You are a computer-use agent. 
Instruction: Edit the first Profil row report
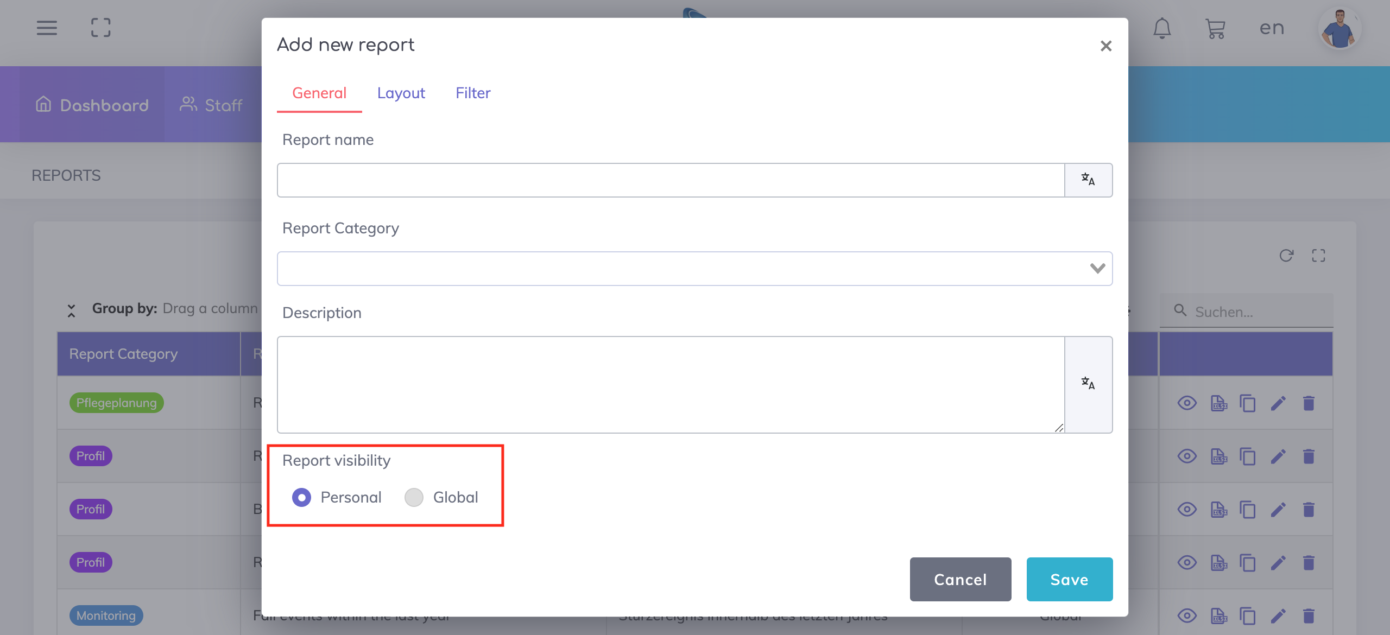pyautogui.click(x=1278, y=456)
